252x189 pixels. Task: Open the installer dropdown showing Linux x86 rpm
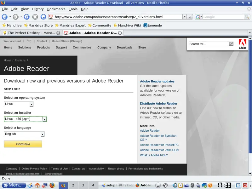pos(25,119)
